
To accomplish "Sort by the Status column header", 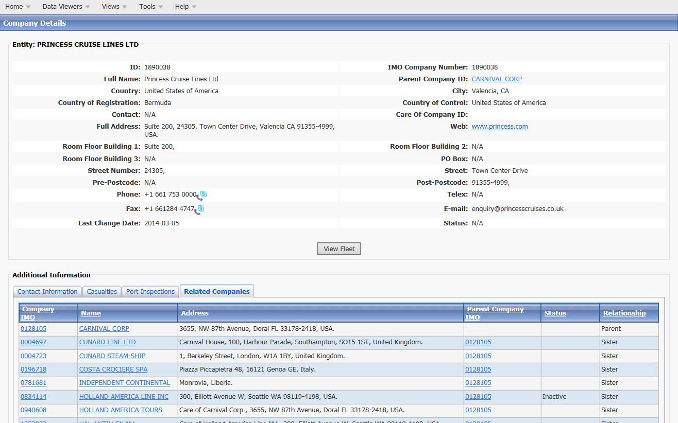I will click(555, 313).
